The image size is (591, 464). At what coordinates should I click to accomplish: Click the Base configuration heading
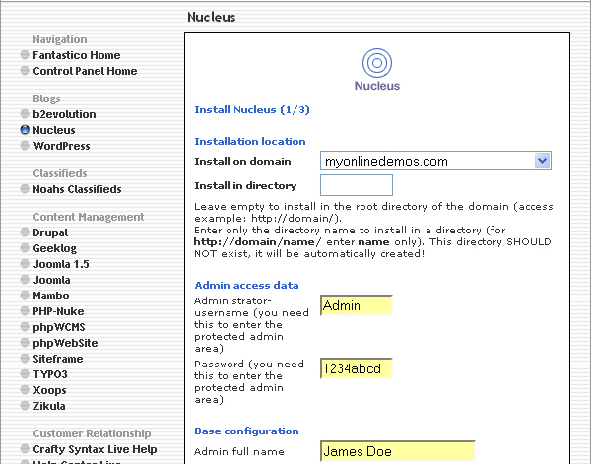pos(246,431)
